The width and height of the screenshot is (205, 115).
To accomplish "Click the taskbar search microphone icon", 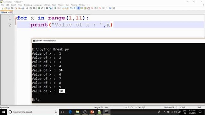I will click(56, 112).
